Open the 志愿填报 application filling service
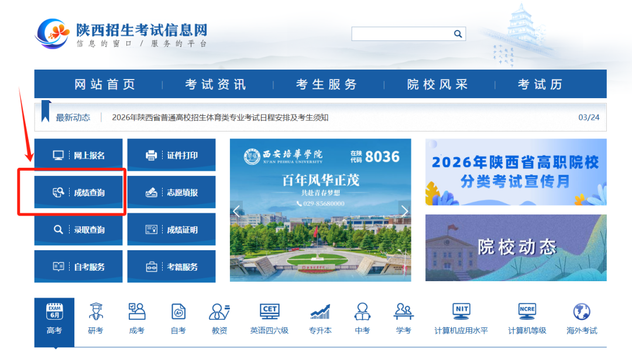 (171, 192)
